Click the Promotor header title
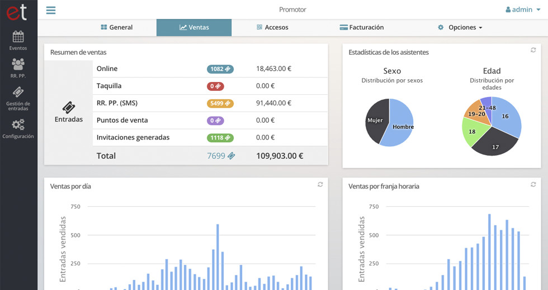548x290 pixels. (x=292, y=10)
